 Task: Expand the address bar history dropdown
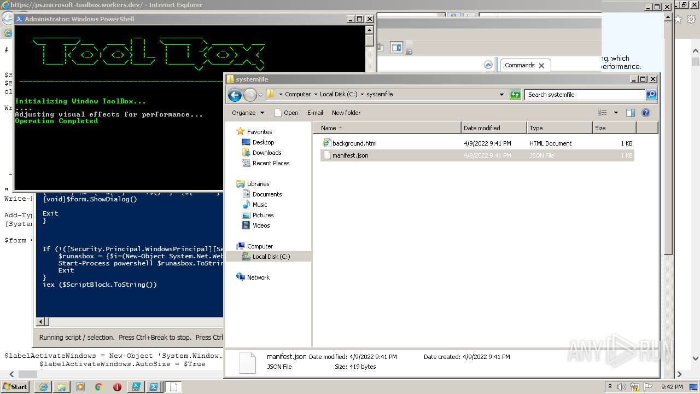pyautogui.click(x=501, y=95)
